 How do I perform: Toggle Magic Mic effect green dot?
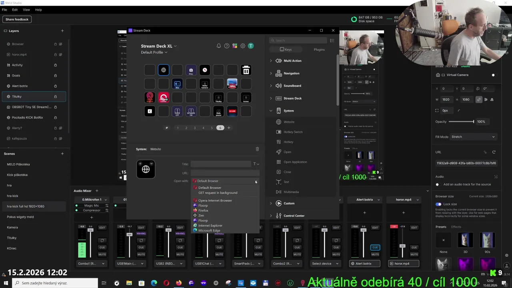(x=76, y=206)
